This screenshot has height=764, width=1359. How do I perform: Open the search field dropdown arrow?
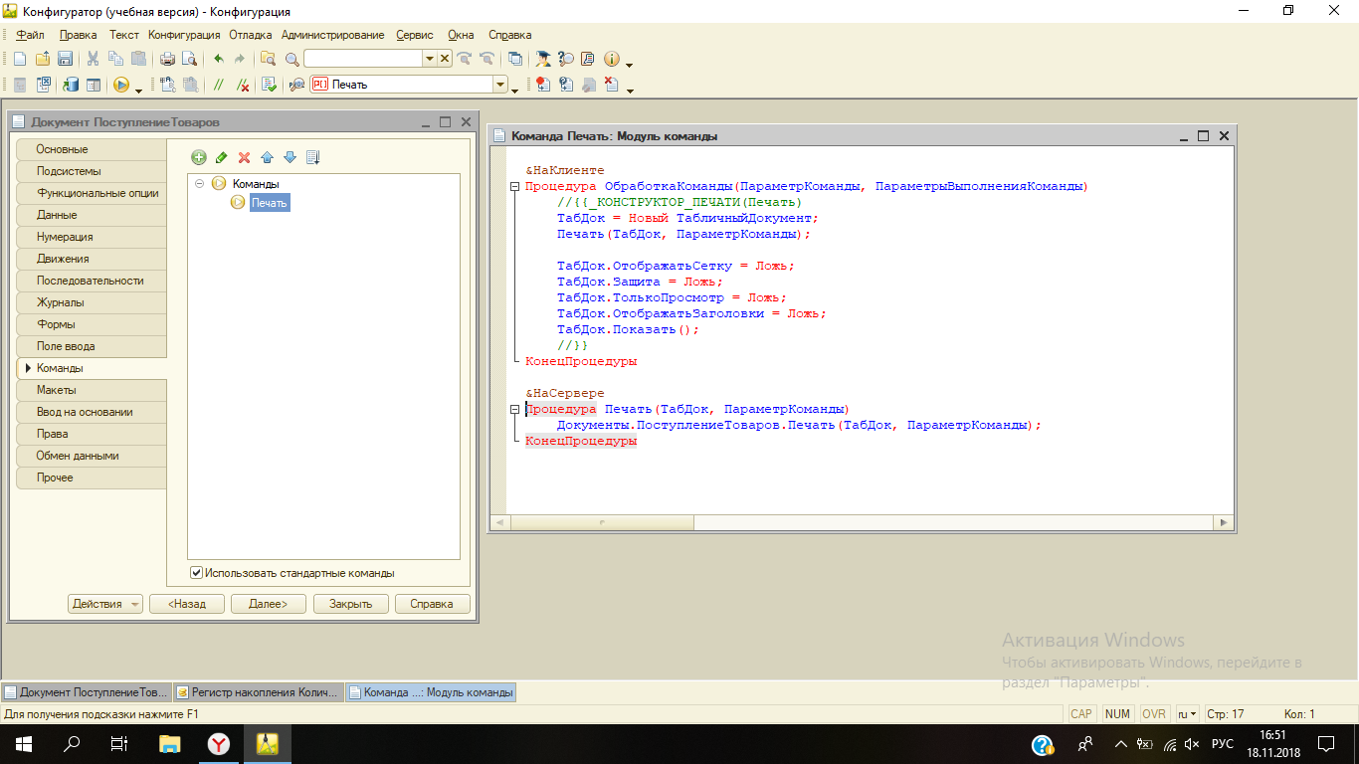pos(430,59)
